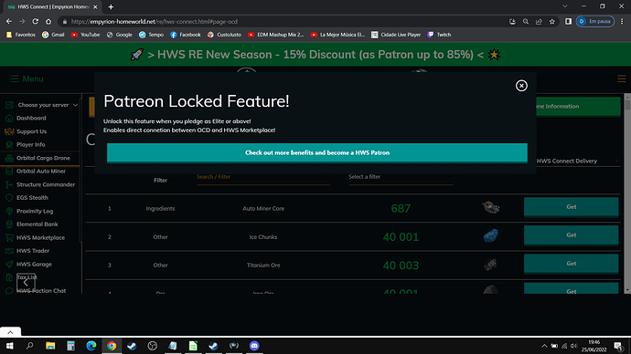Click Ice Chunks item thumbnail

coord(490,235)
